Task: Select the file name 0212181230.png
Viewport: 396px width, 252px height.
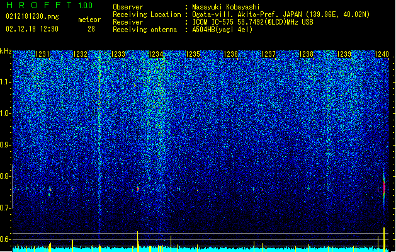Action: click(x=32, y=16)
